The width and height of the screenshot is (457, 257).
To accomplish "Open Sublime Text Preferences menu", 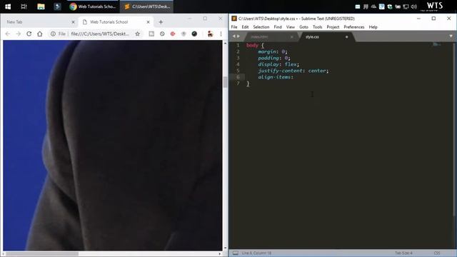I will [x=354, y=27].
